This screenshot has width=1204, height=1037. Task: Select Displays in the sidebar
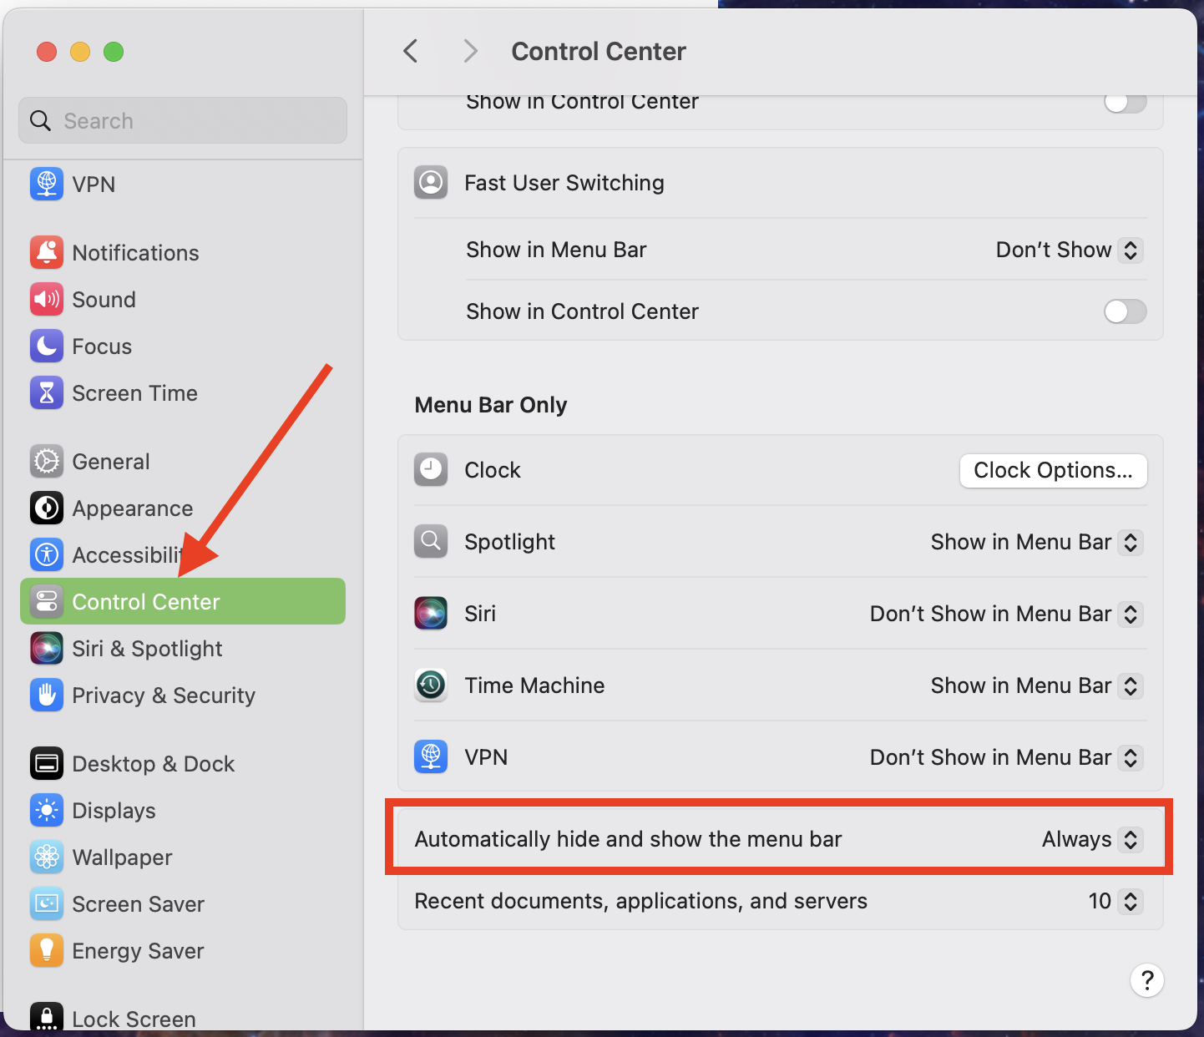(x=183, y=810)
